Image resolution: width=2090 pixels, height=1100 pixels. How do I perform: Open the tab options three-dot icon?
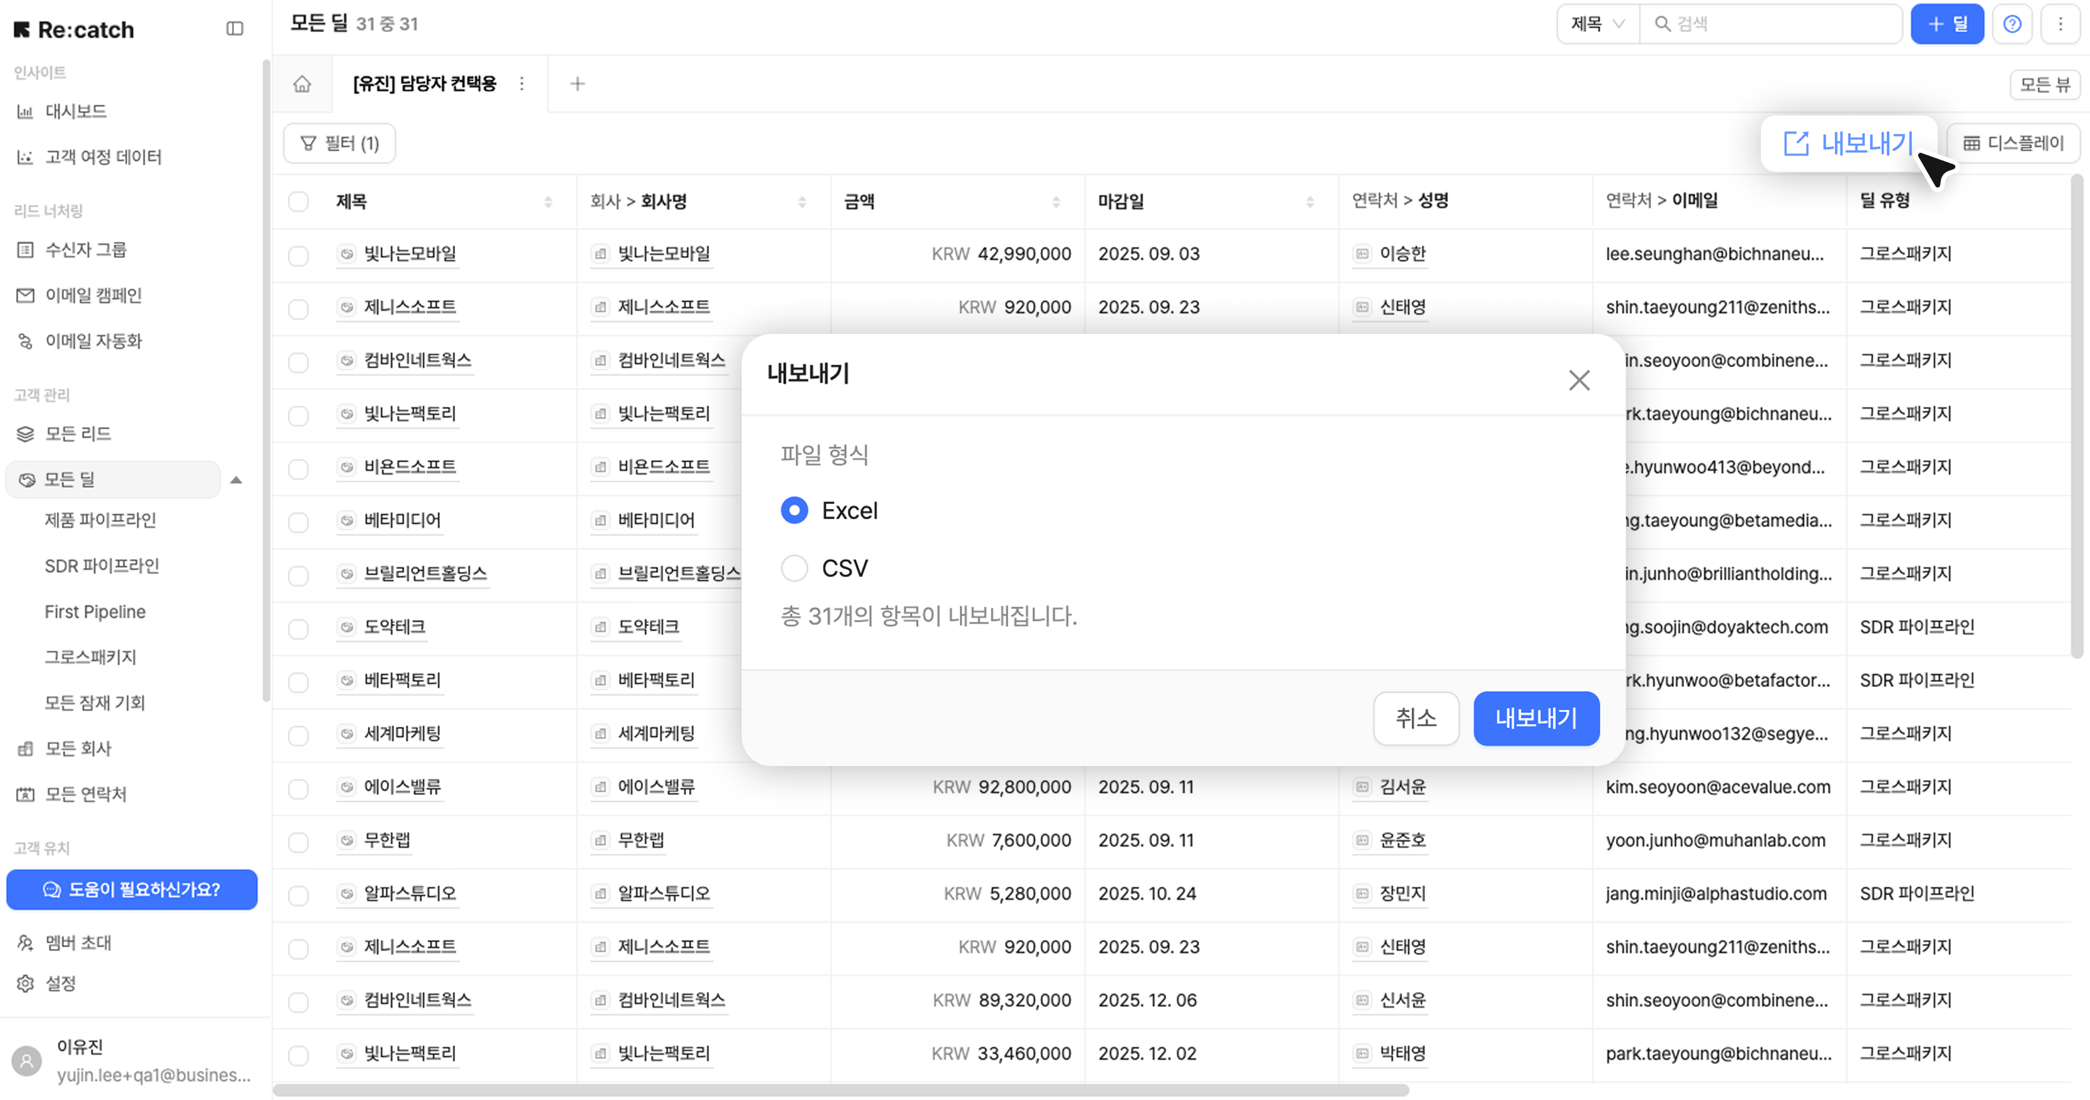click(522, 83)
